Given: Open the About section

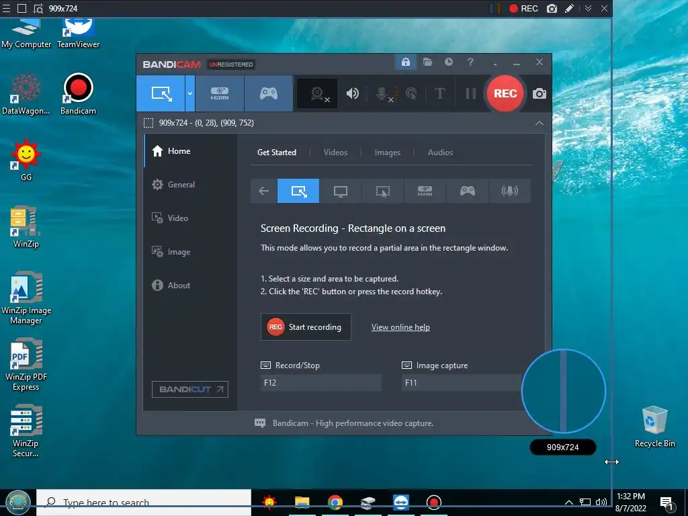Looking at the screenshot, I should point(190,285).
